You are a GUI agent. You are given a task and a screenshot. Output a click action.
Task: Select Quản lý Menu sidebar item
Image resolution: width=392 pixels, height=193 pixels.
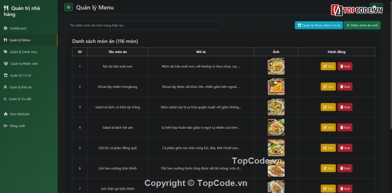pyautogui.click(x=29, y=40)
